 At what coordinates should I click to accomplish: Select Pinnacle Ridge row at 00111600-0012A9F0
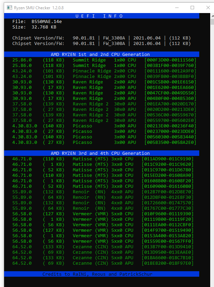point(104,71)
